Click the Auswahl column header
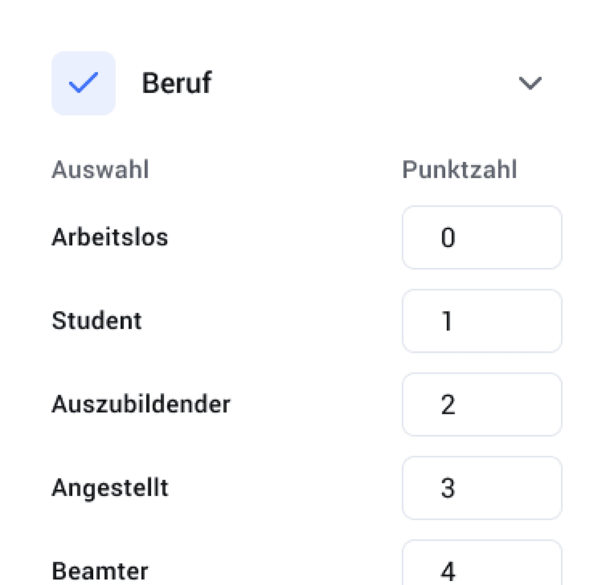 click(x=100, y=169)
